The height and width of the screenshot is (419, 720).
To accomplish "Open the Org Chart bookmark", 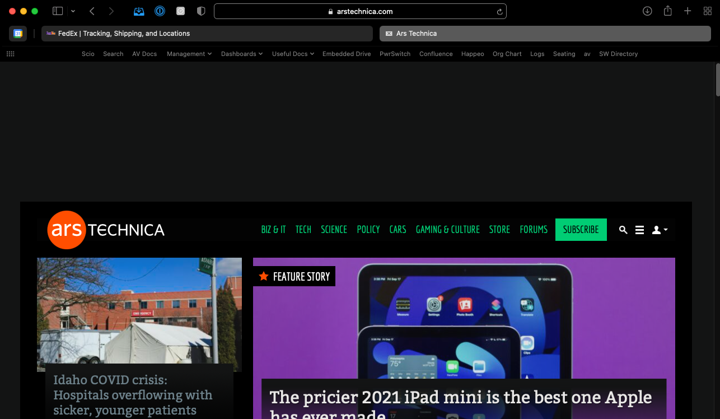I will click(x=507, y=54).
